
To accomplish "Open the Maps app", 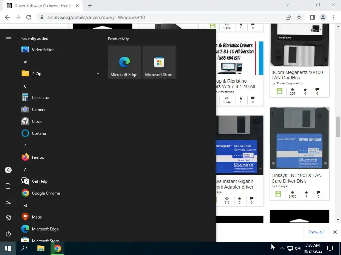I will click(x=61, y=217).
